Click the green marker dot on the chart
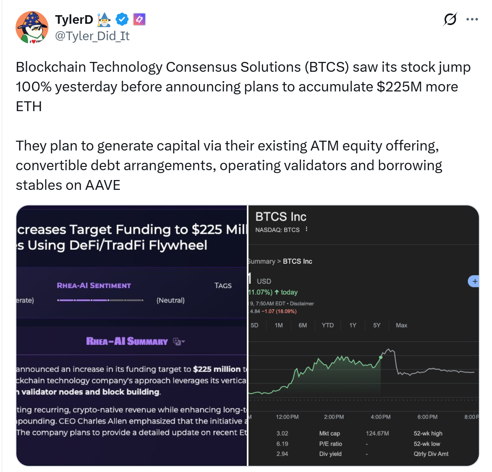 click(381, 358)
